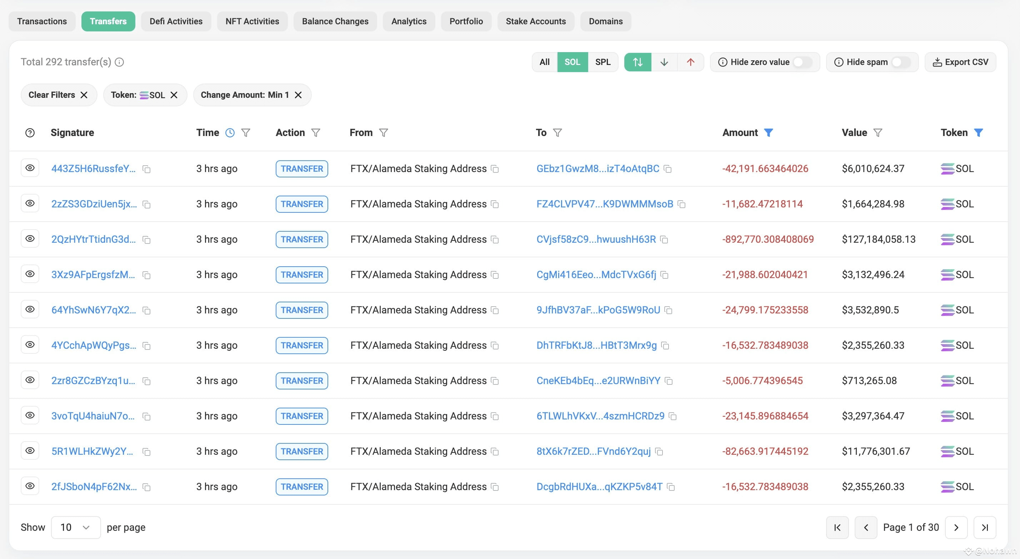Image resolution: width=1020 pixels, height=559 pixels.
Task: Remove the Change Amount Min 1 filter
Action: (x=299, y=95)
